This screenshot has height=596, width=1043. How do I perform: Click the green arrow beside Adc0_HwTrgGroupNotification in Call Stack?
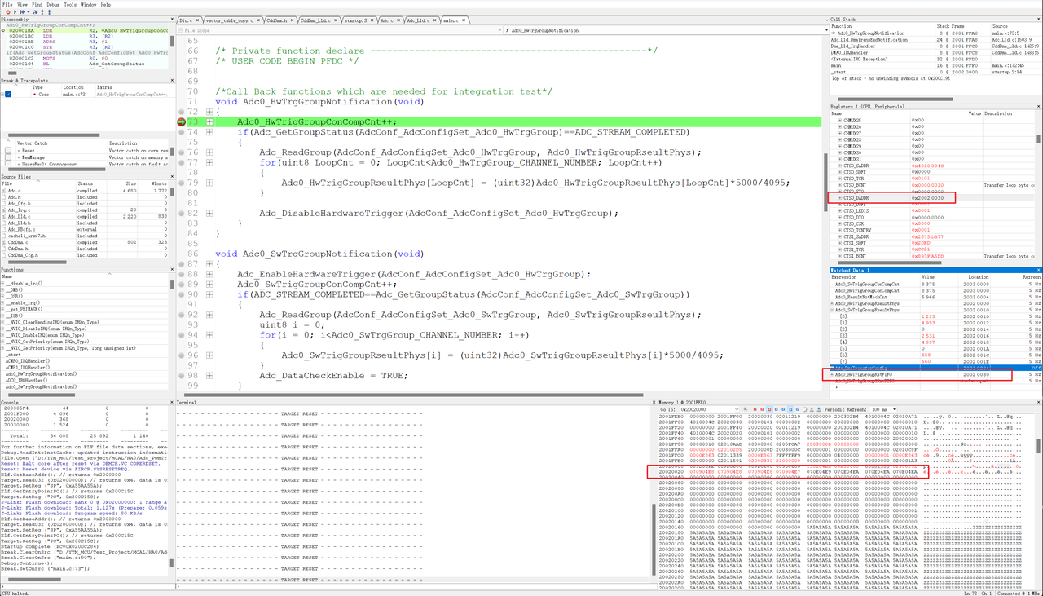[x=834, y=33]
